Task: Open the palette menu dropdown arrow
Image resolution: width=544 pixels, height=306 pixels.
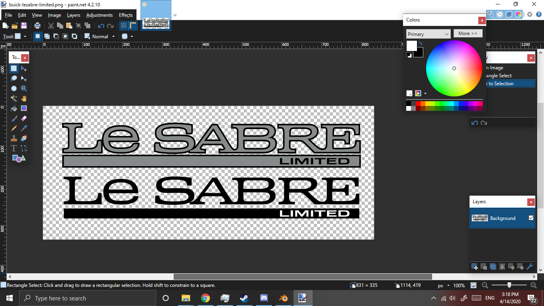Action: [425, 94]
